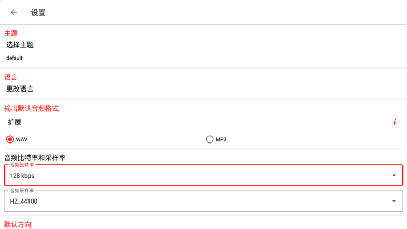Tap the 扩展 extension label
Viewport: 407px width, 229px height.
coord(15,122)
